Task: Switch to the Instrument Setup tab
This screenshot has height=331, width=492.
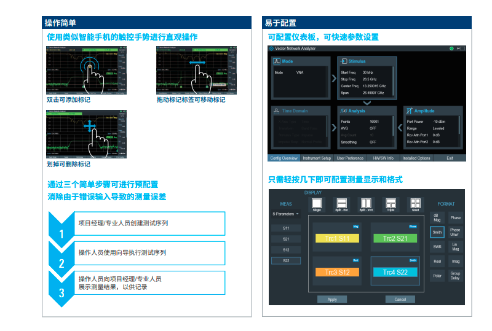Action: coord(317,158)
